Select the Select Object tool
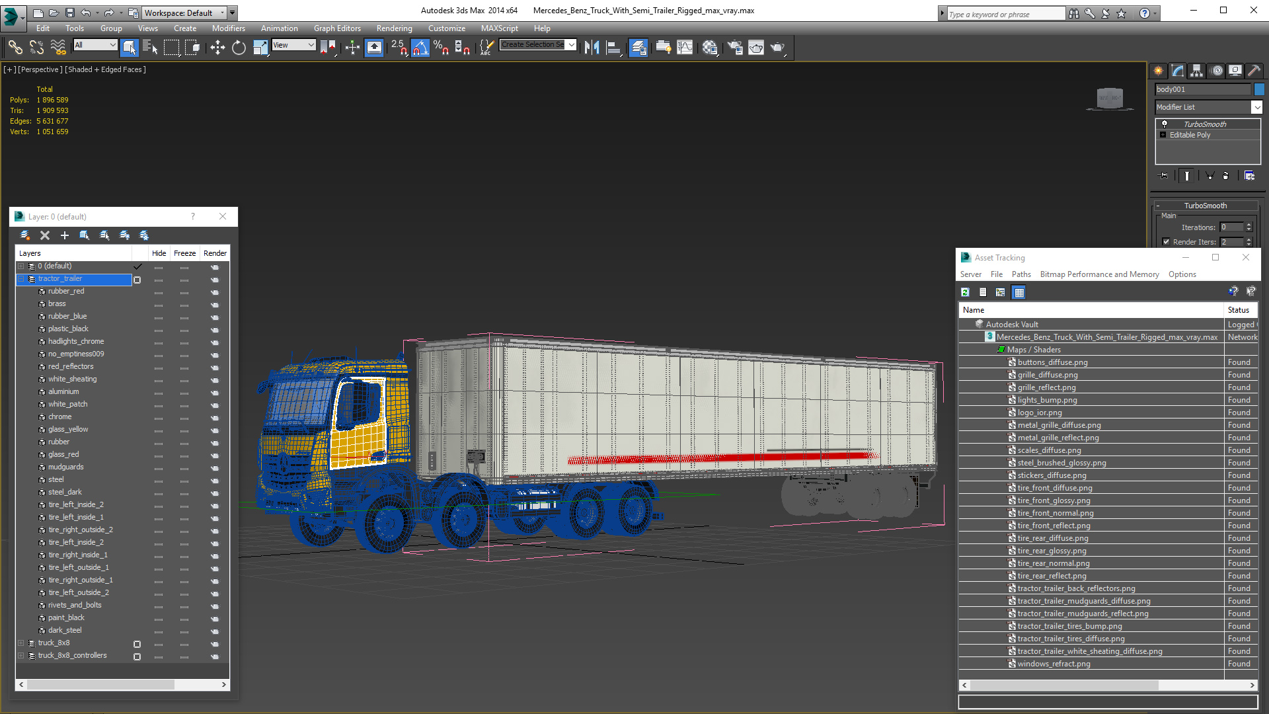 click(129, 47)
